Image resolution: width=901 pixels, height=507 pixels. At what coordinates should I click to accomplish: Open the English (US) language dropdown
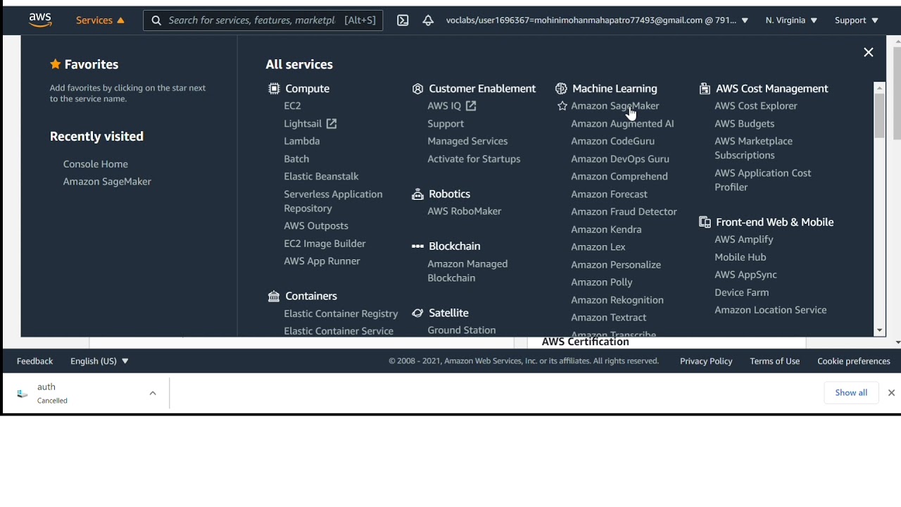click(x=99, y=361)
